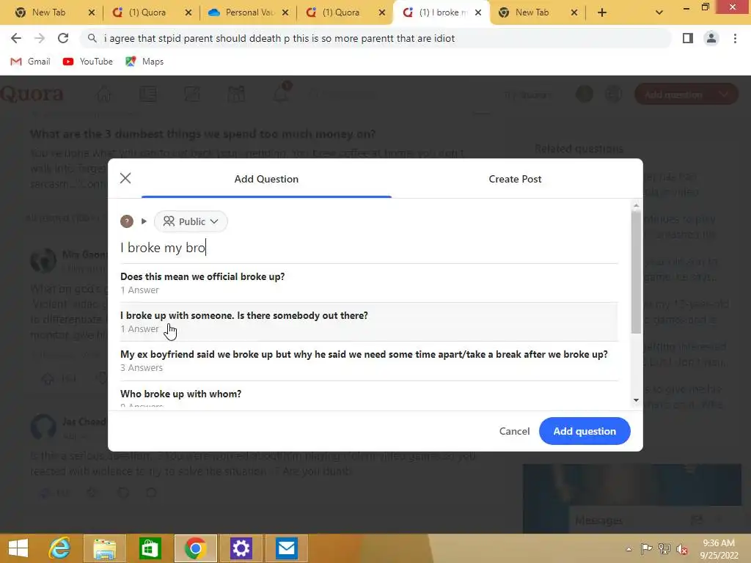Click the dialog scrollbar down arrow
This screenshot has width=751, height=563.
pyautogui.click(x=636, y=400)
